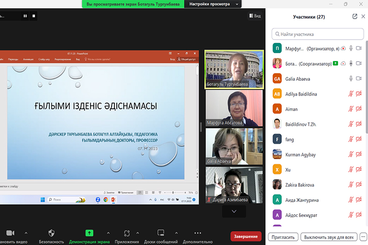Screen dimensions: 368x245
Task: Open the Apps (Приложения) icon
Action: [x=127, y=233]
